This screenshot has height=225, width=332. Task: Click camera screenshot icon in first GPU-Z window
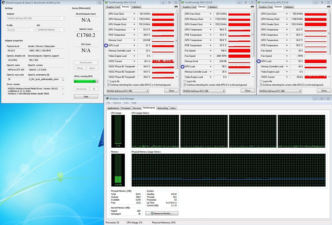tap(176, 7)
